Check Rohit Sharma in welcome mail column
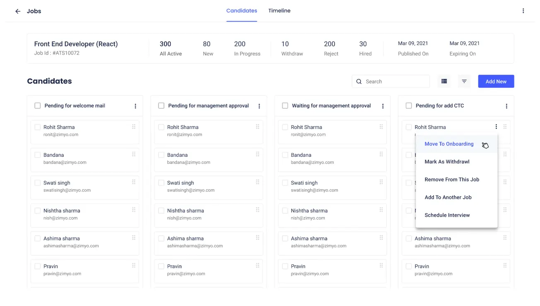Image resolution: width=540 pixels, height=306 pixels. tap(38, 127)
